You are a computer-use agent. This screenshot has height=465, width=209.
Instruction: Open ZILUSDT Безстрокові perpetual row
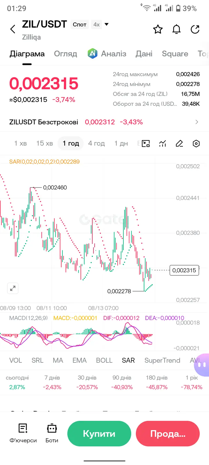[x=105, y=122]
